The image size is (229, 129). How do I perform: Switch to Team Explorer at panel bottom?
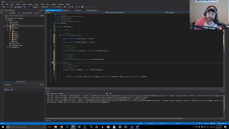[x=21, y=82]
